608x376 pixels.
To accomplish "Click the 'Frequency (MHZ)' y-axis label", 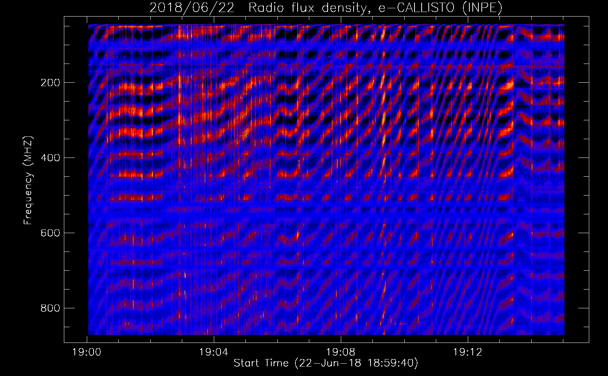I will point(28,180).
